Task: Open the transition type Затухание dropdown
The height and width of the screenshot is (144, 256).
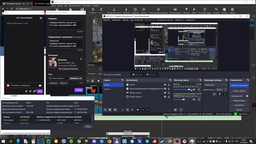Action: tap(215, 85)
